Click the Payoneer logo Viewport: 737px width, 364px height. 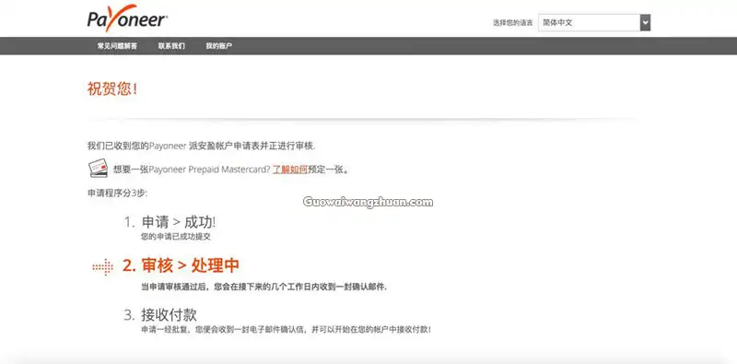click(127, 18)
